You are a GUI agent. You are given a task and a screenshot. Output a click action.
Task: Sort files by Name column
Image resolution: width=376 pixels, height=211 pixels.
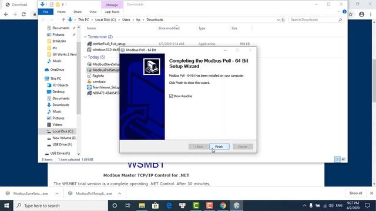[91, 28]
